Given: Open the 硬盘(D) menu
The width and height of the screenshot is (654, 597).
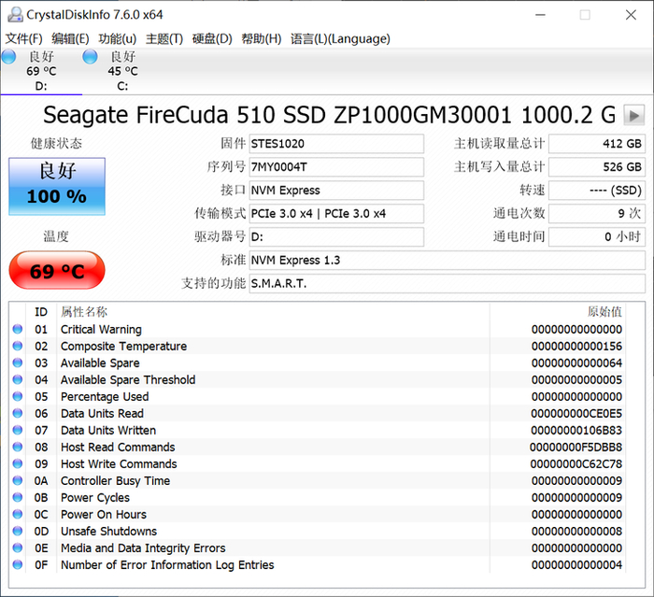Looking at the screenshot, I should (x=212, y=39).
